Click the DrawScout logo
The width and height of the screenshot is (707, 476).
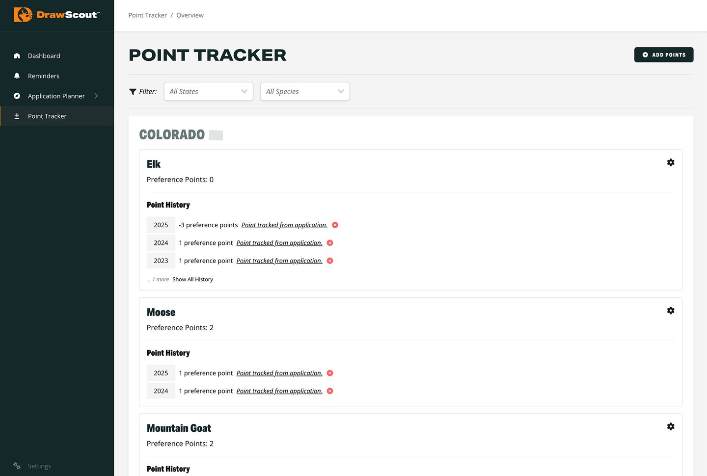[x=56, y=15]
